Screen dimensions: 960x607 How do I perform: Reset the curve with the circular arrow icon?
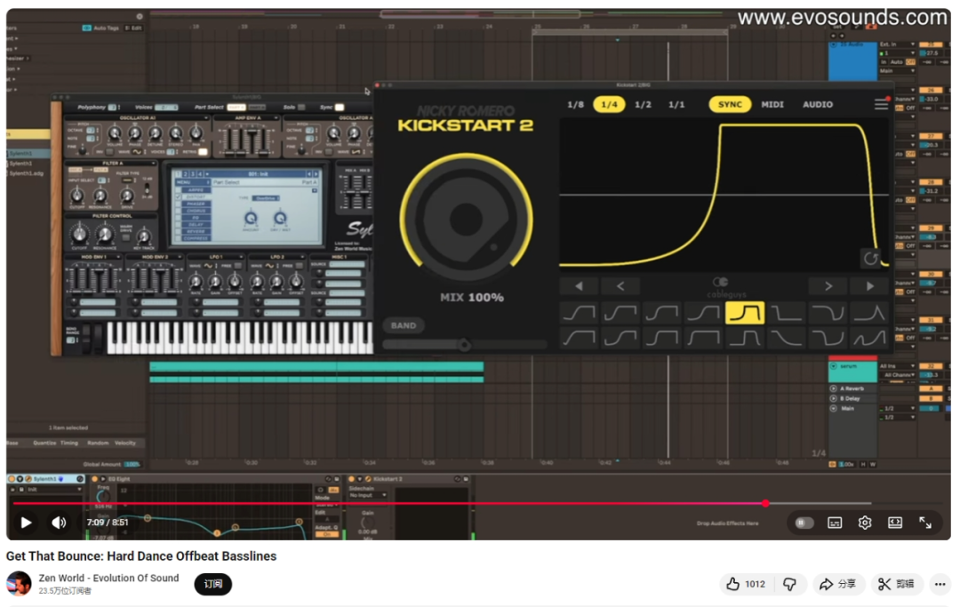tap(870, 259)
